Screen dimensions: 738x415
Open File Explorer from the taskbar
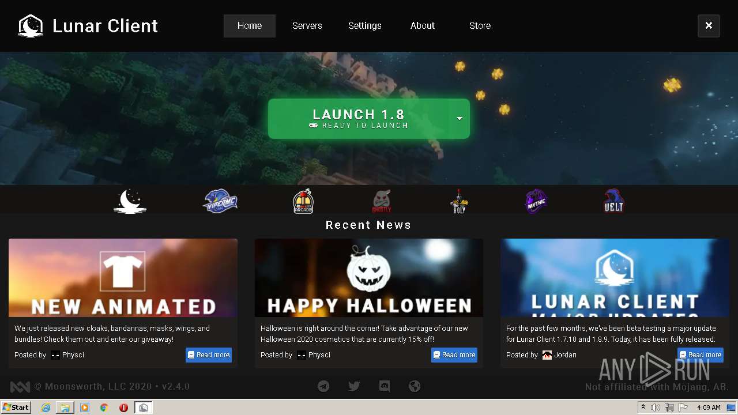[x=65, y=408]
